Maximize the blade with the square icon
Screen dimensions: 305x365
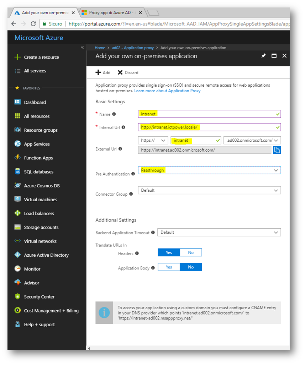point(274,56)
